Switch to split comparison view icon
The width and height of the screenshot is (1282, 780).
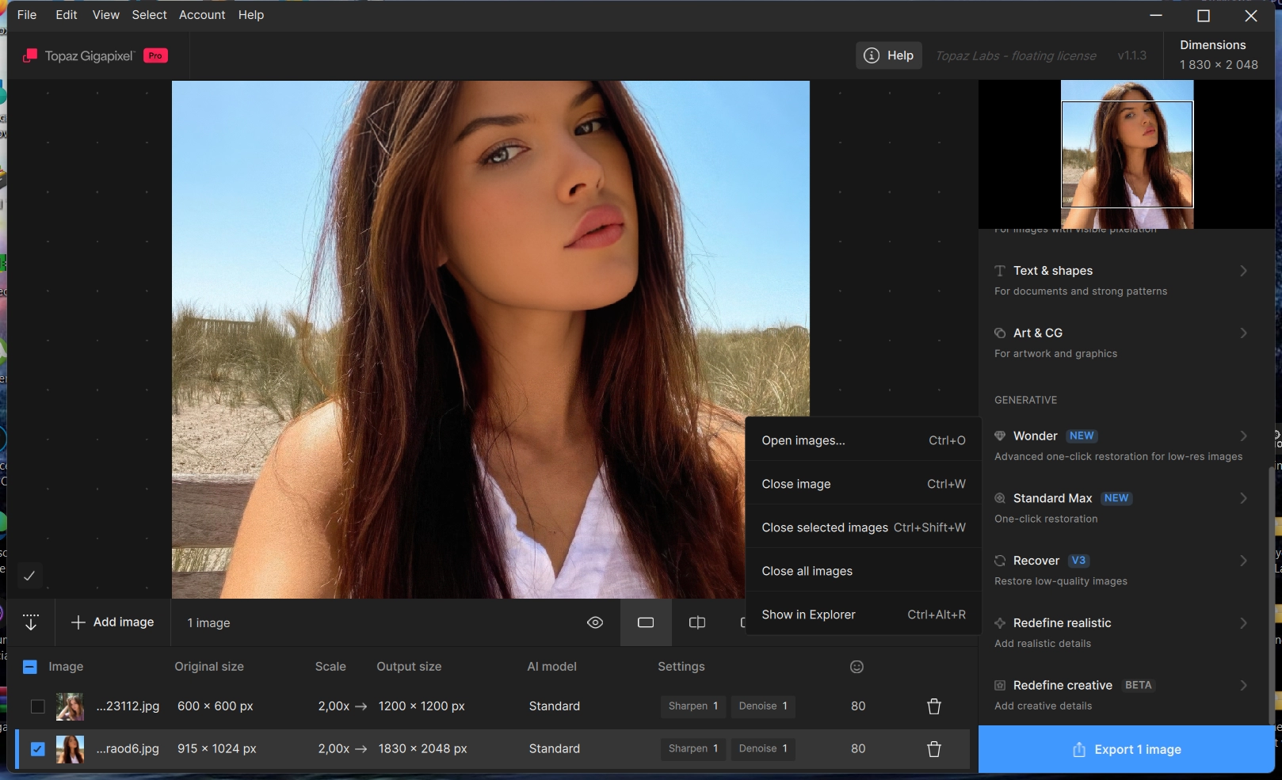[x=697, y=622]
